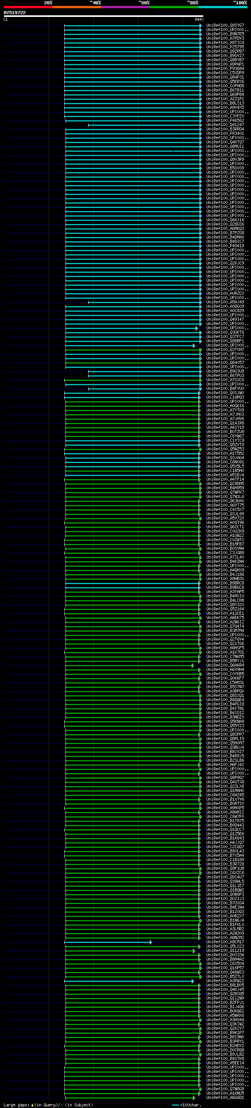The image size is (251, 1108).
Task: Select label UniRef100_A5AJ49
Action: click(225, 302)
